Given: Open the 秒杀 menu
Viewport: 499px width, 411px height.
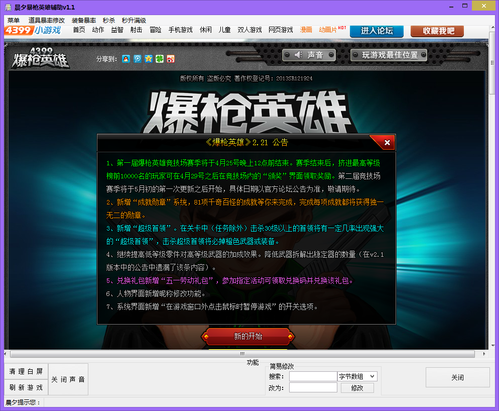Looking at the screenshot, I should [x=109, y=21].
